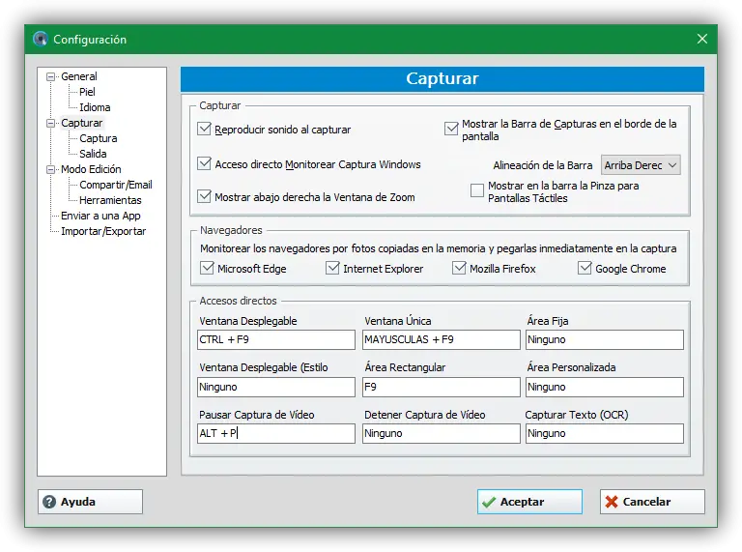This screenshot has height=552, width=742.
Task: Click the Ventana Desplegable shortcut field
Action: pos(276,340)
